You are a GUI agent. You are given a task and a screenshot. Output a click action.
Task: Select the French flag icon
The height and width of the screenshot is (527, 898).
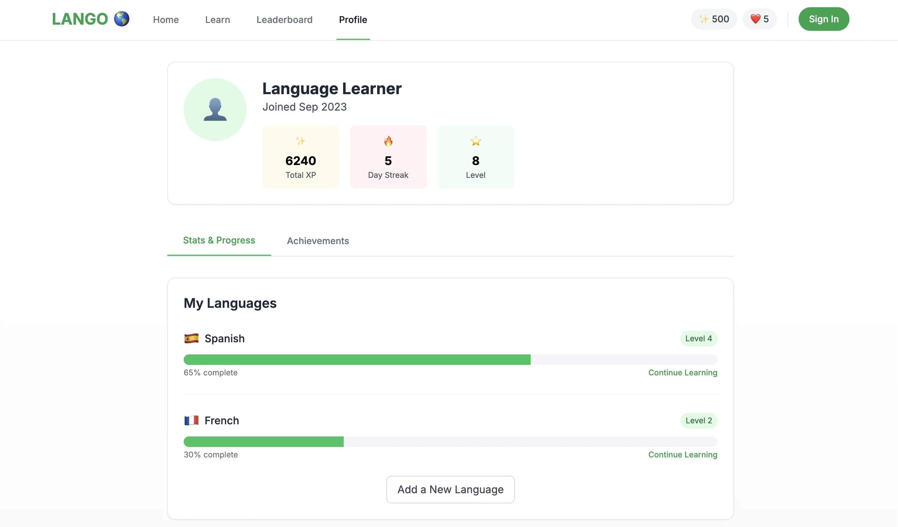[x=191, y=420]
